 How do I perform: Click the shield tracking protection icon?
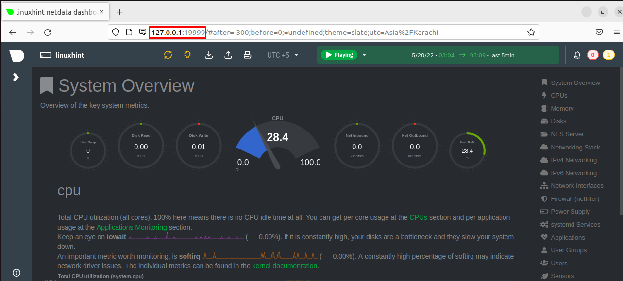point(116,32)
